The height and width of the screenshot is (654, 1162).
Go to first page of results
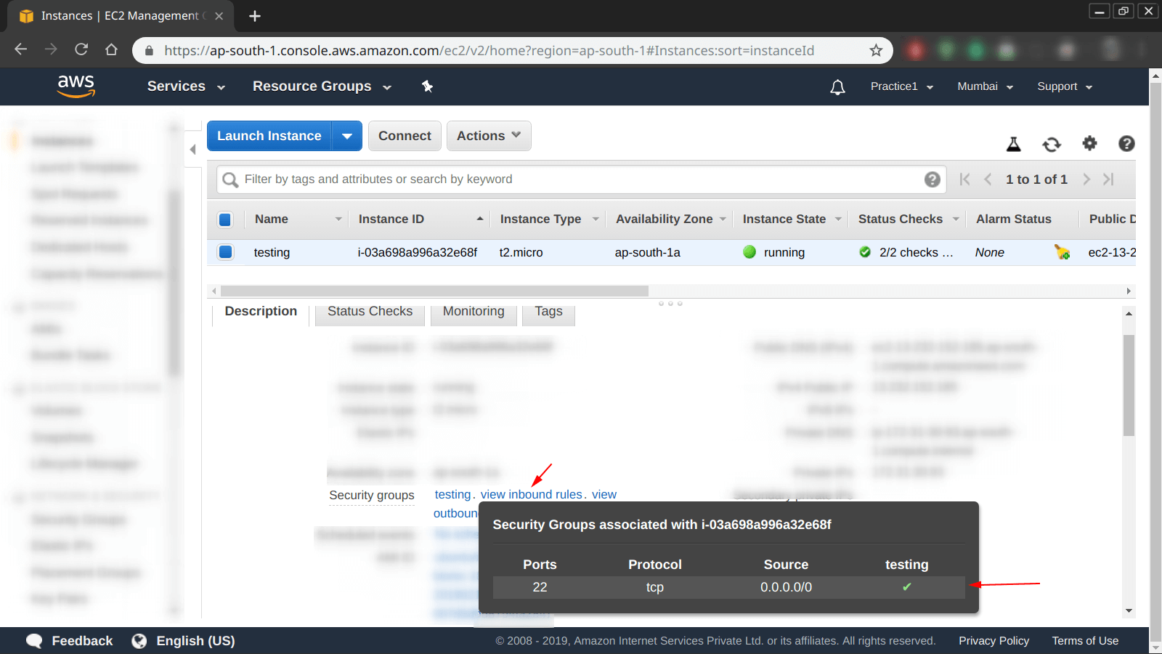pos(964,179)
